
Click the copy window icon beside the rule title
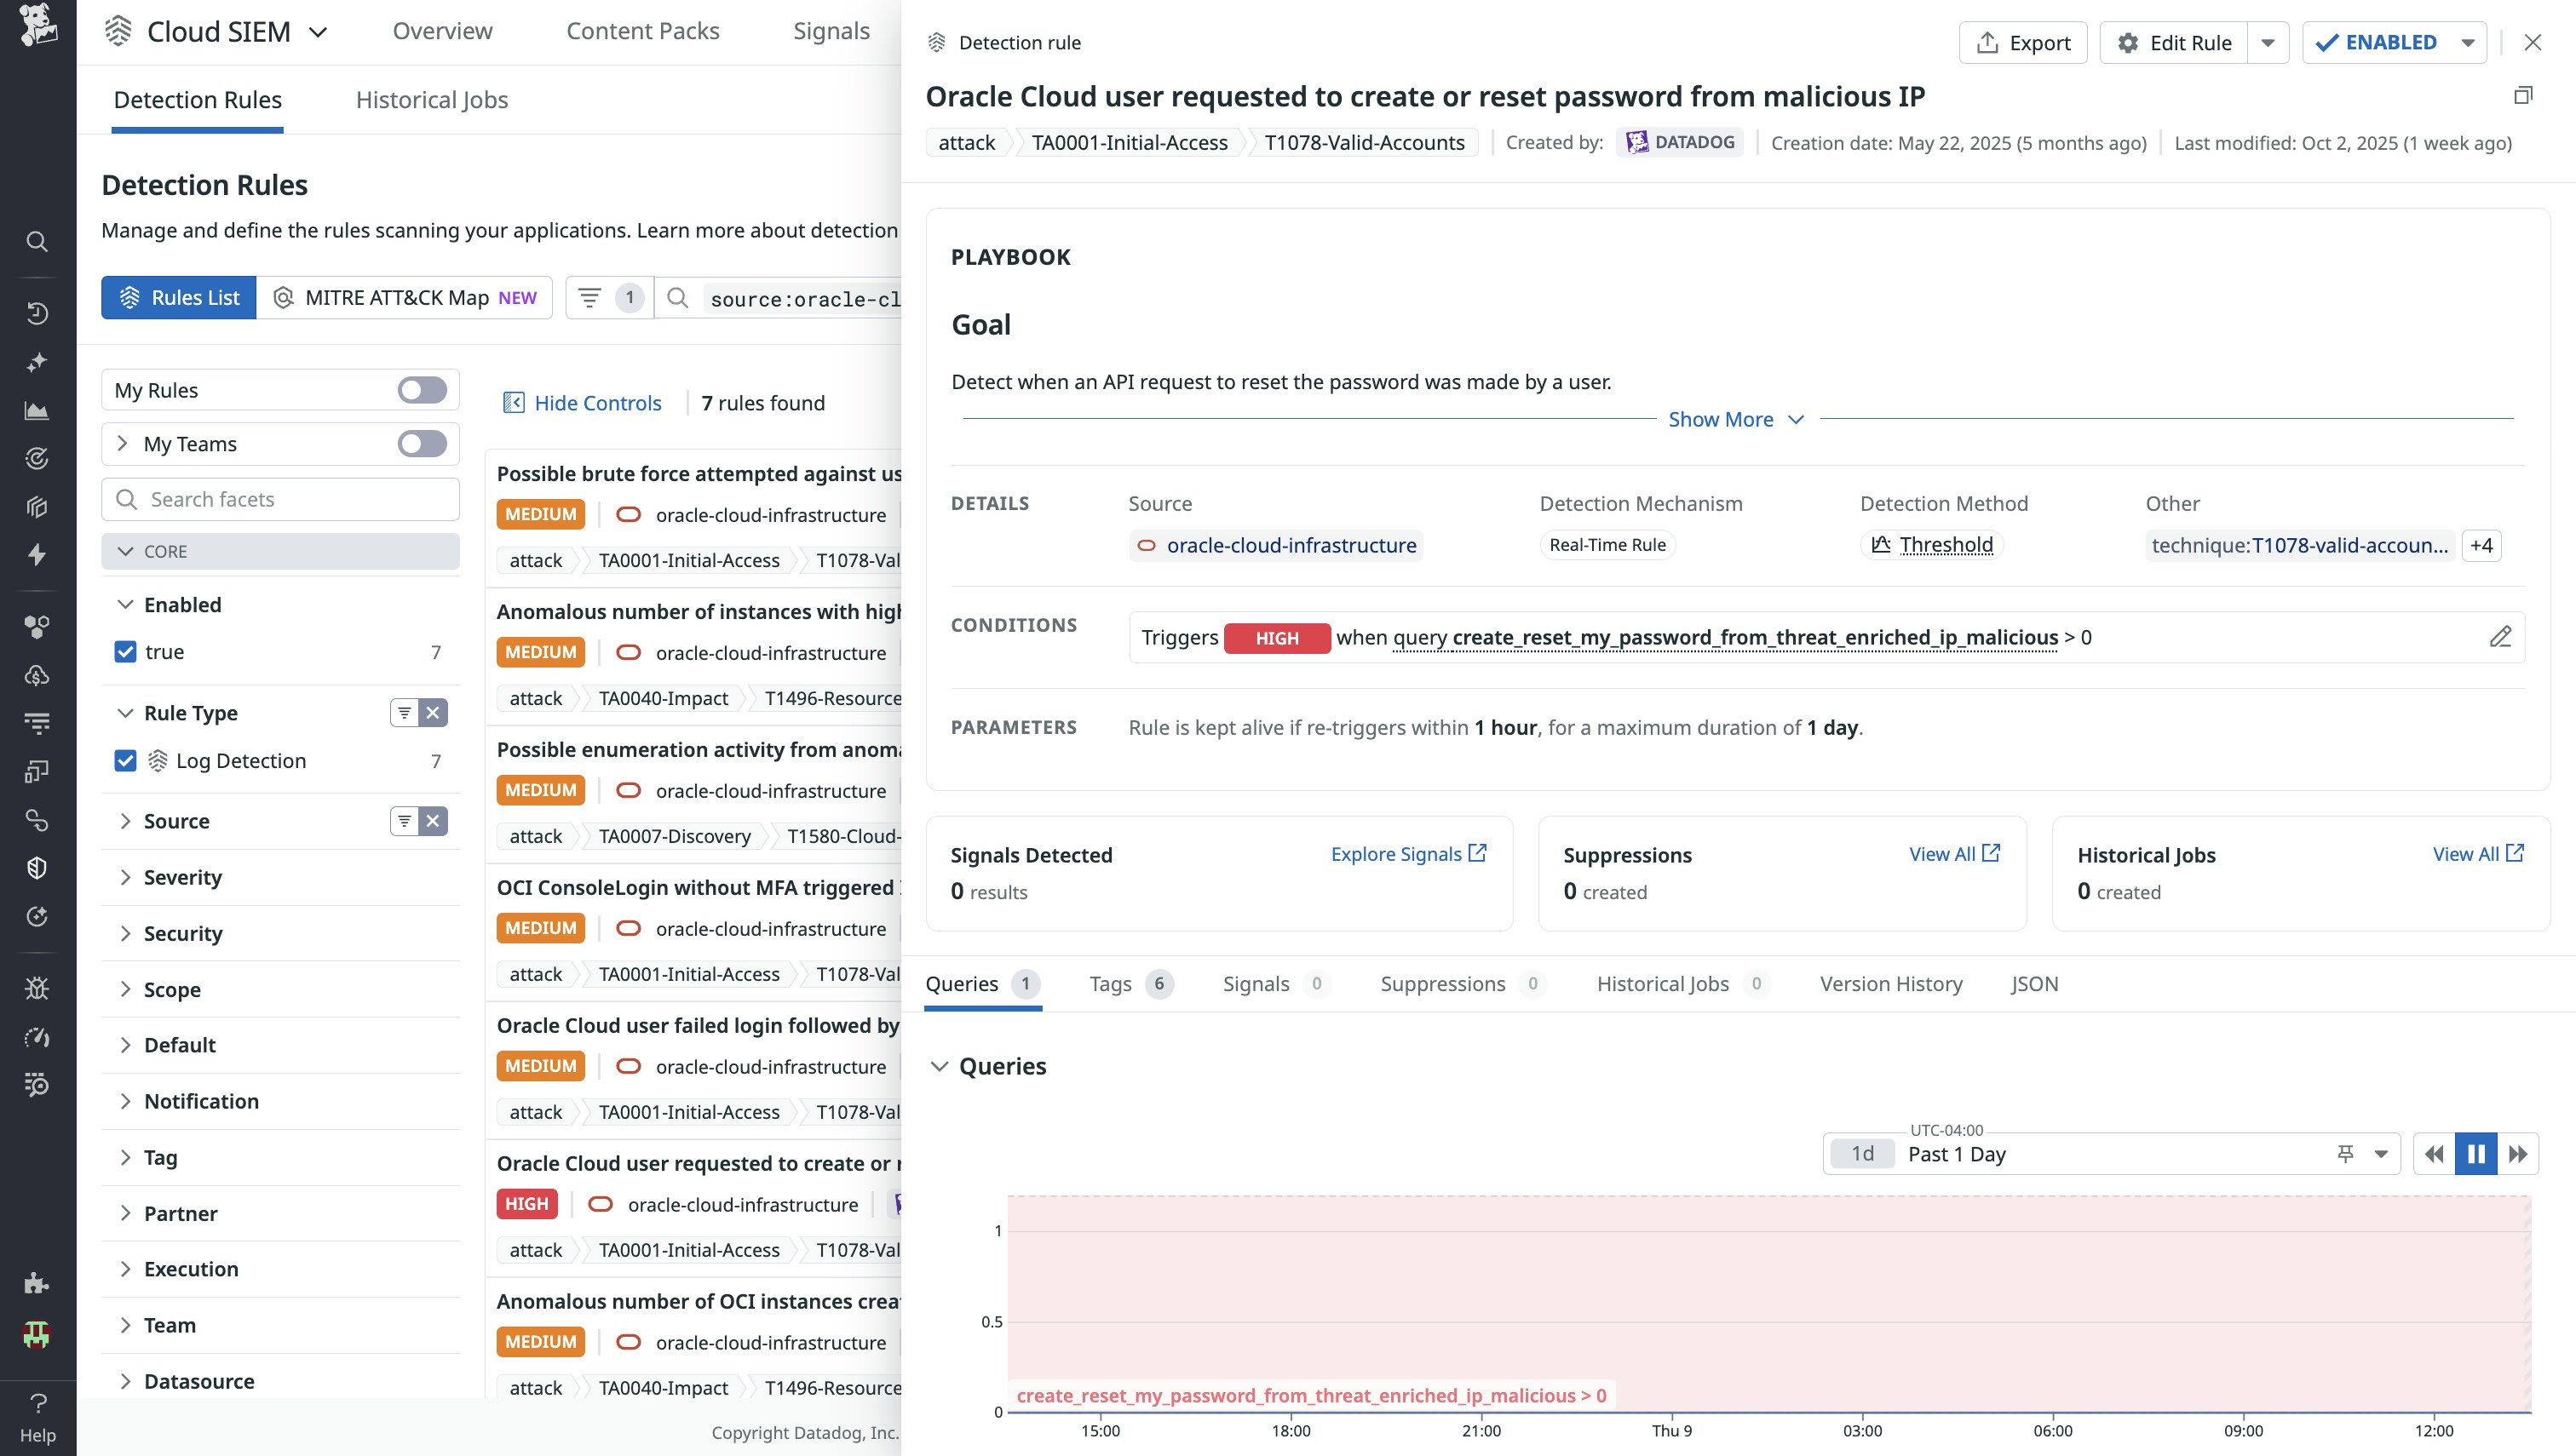(2523, 96)
